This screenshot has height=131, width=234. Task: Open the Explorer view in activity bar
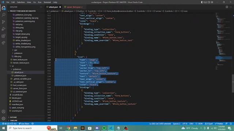[3, 8]
